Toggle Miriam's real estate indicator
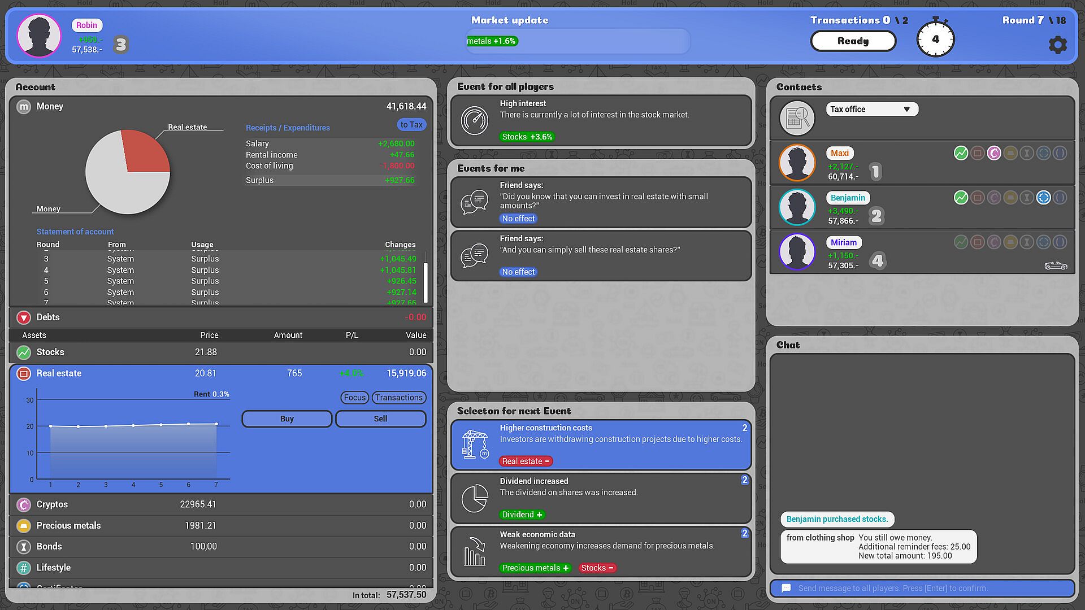The image size is (1085, 610). pyautogui.click(x=977, y=242)
